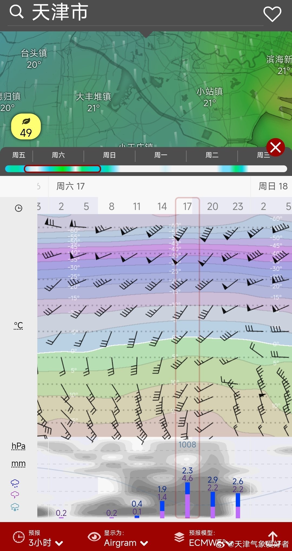
Task: Tap the search magnifier icon
Action: tap(16, 12)
